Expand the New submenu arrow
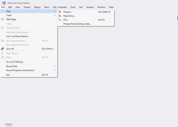The image size is (178, 127). (55, 11)
